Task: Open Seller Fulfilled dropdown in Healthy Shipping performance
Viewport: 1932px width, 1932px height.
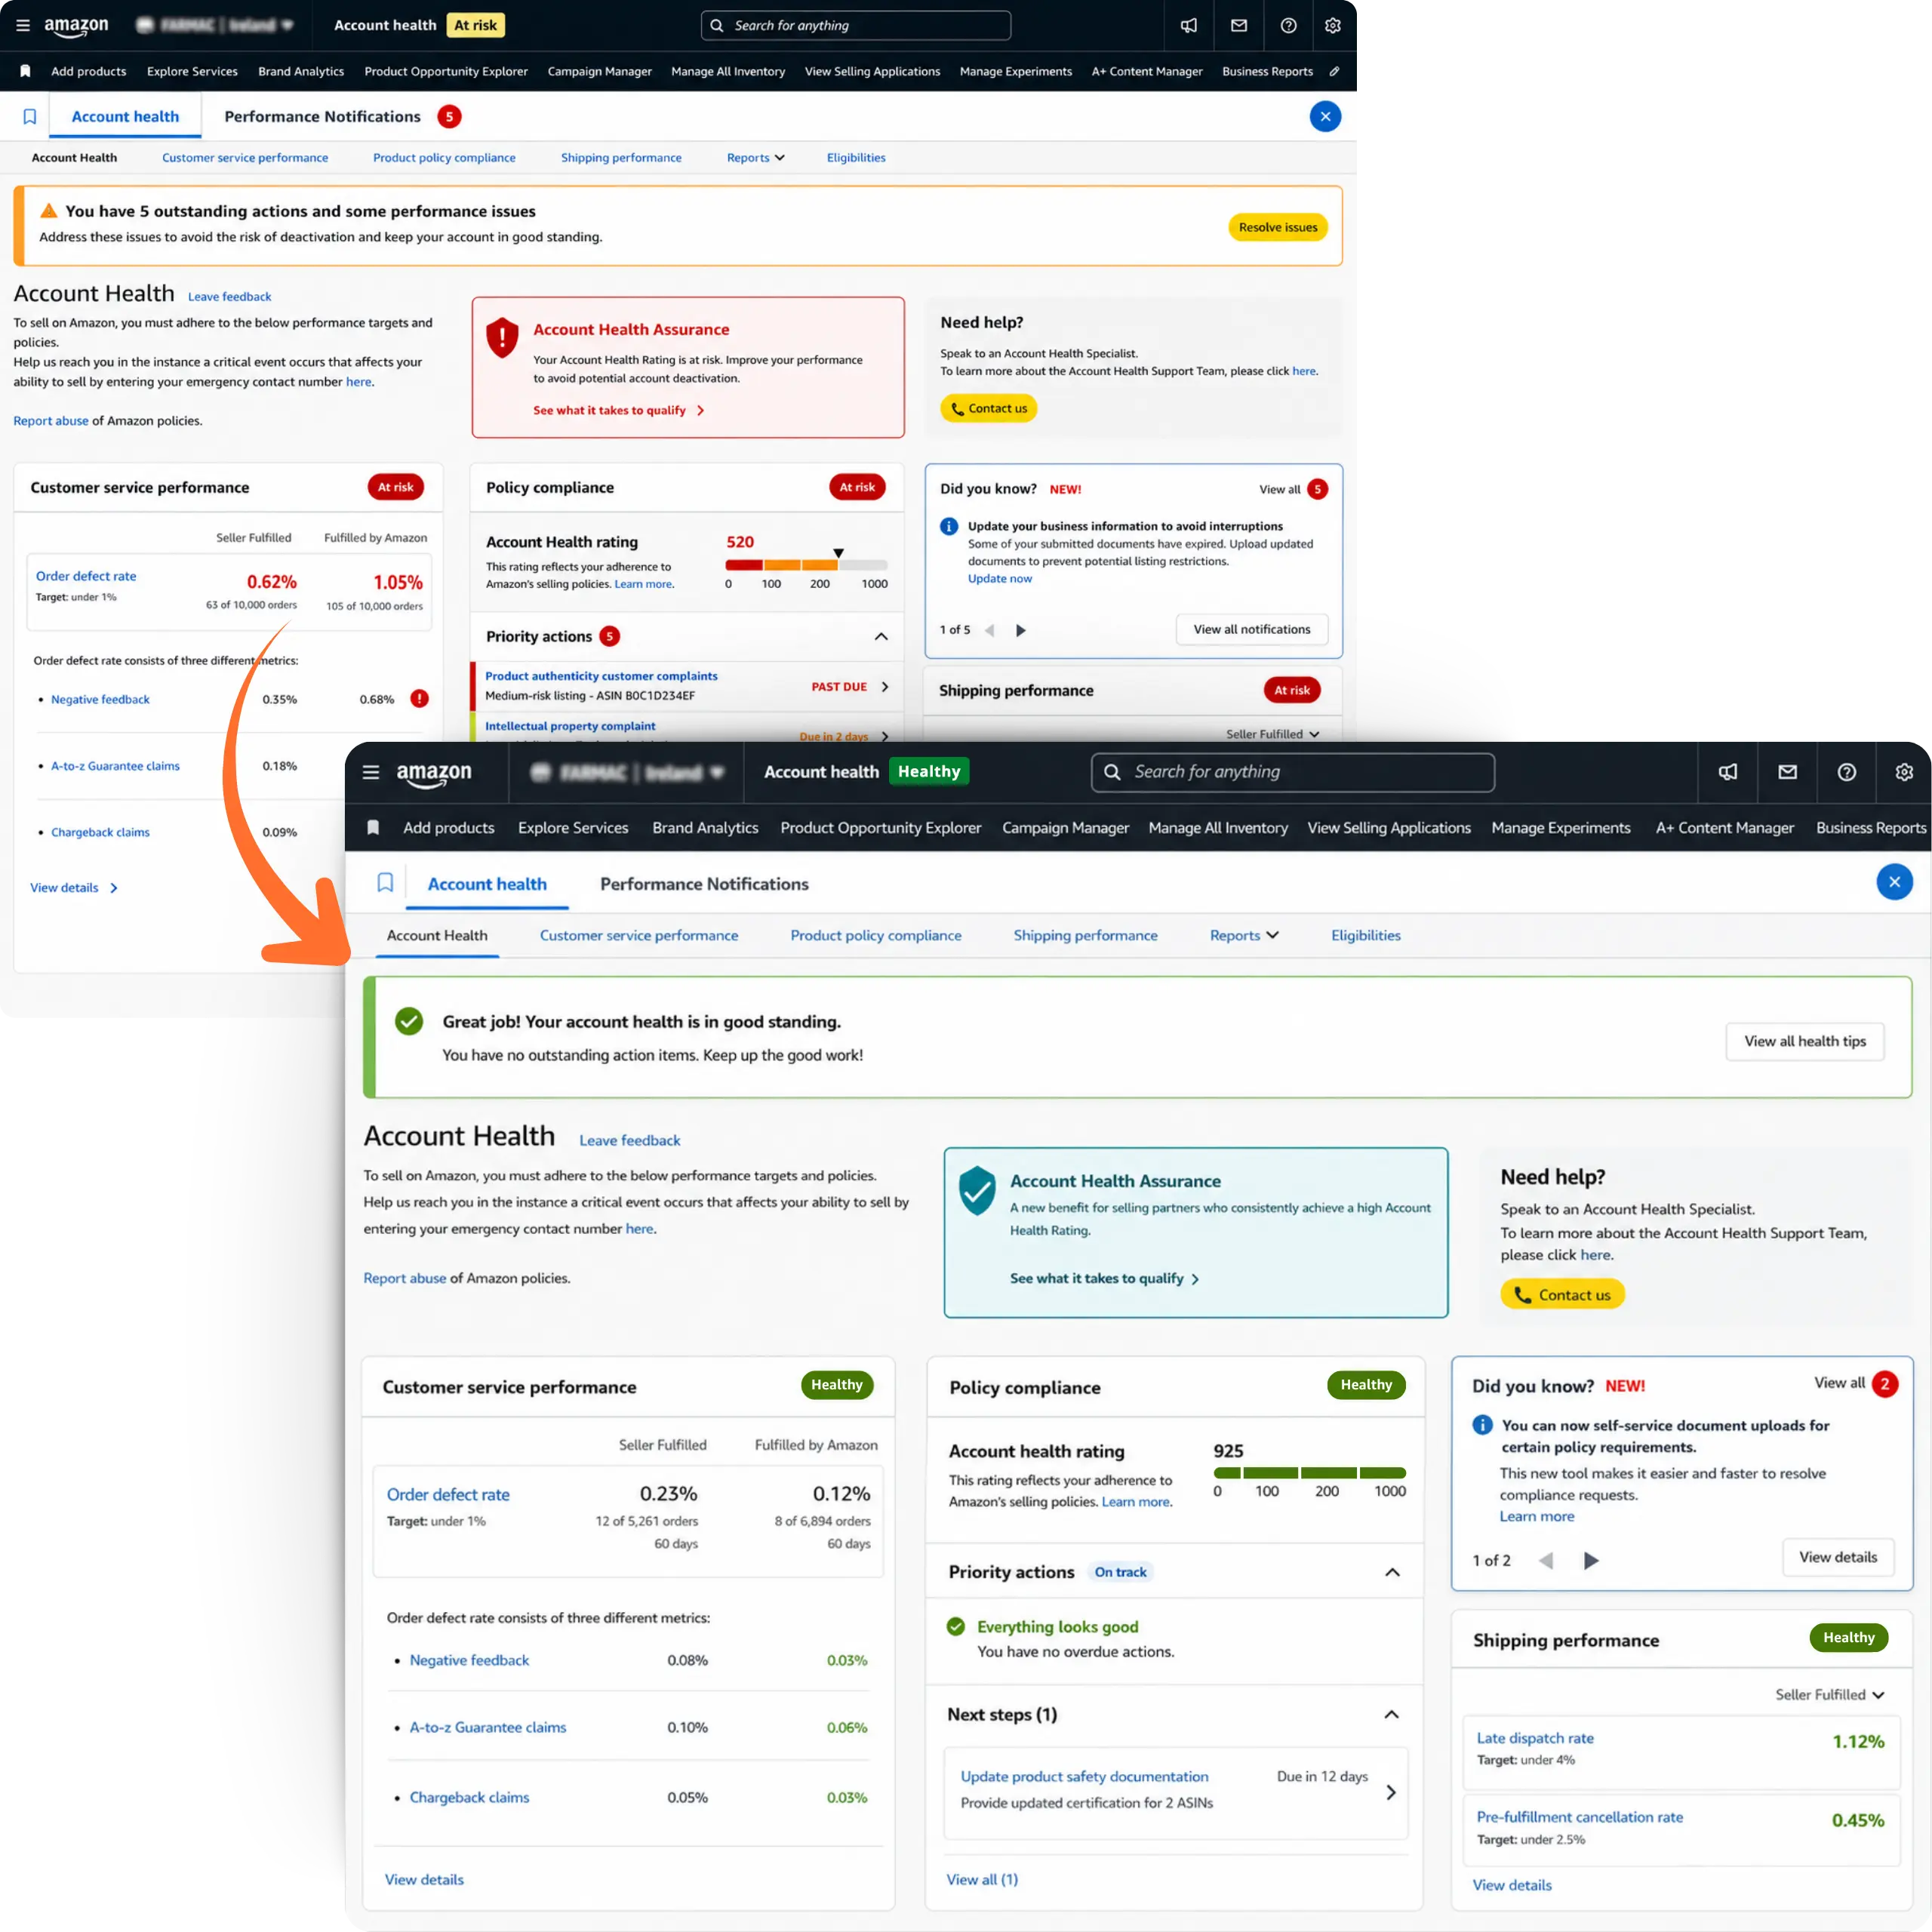Action: (x=1830, y=1694)
